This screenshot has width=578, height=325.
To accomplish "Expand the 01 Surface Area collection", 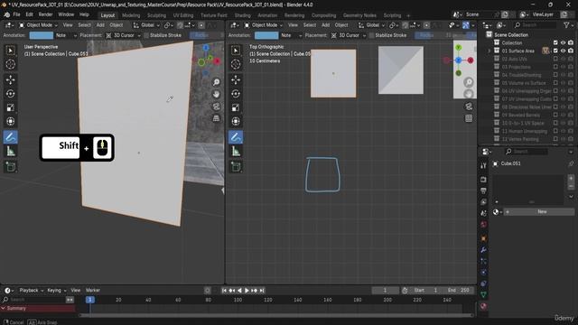I will (489, 51).
